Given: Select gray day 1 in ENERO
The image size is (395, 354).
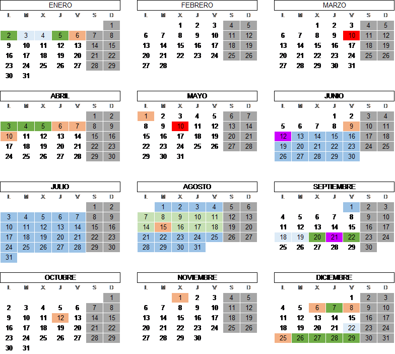Looking at the screenshot, I should click(112, 25).
